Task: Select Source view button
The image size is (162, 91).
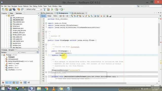Action: click(x=43, y=16)
